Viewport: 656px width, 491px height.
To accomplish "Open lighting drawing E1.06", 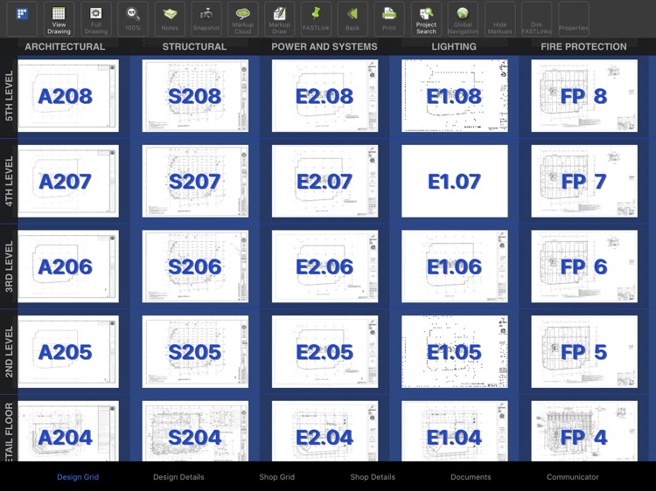I will (455, 266).
